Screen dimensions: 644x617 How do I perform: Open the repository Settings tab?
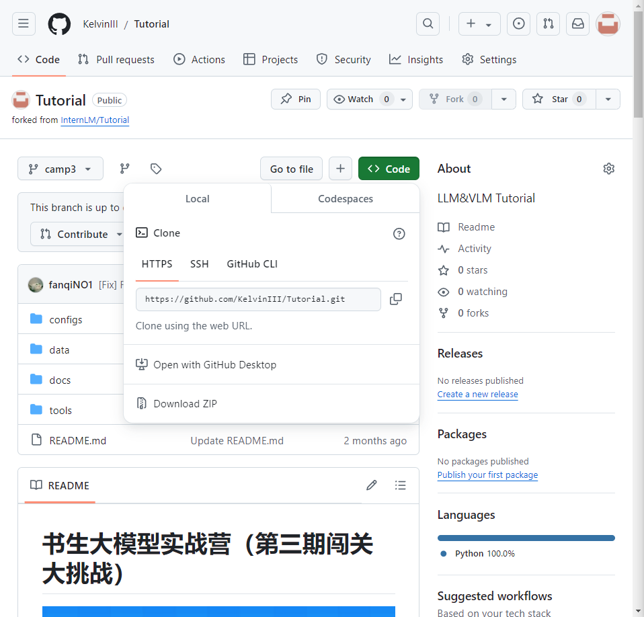489,60
